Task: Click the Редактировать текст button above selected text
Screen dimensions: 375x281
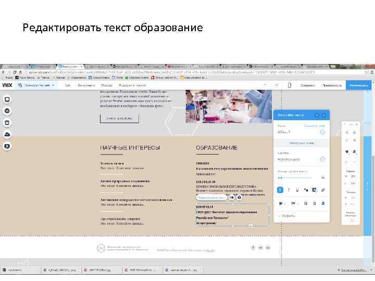Action: (x=211, y=198)
